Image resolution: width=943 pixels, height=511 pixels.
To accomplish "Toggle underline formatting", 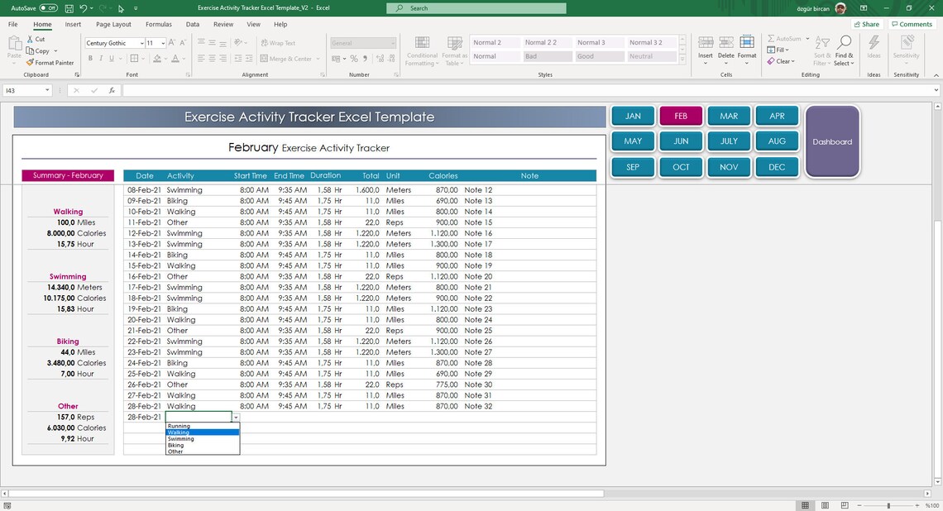I will [110, 58].
